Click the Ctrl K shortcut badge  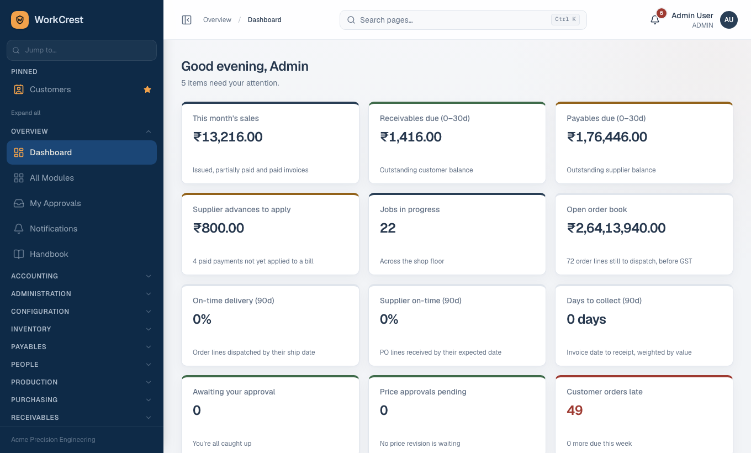pos(565,19)
